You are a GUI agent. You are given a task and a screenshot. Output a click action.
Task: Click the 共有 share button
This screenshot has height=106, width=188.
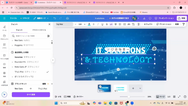pyautogui.click(x=182, y=18)
